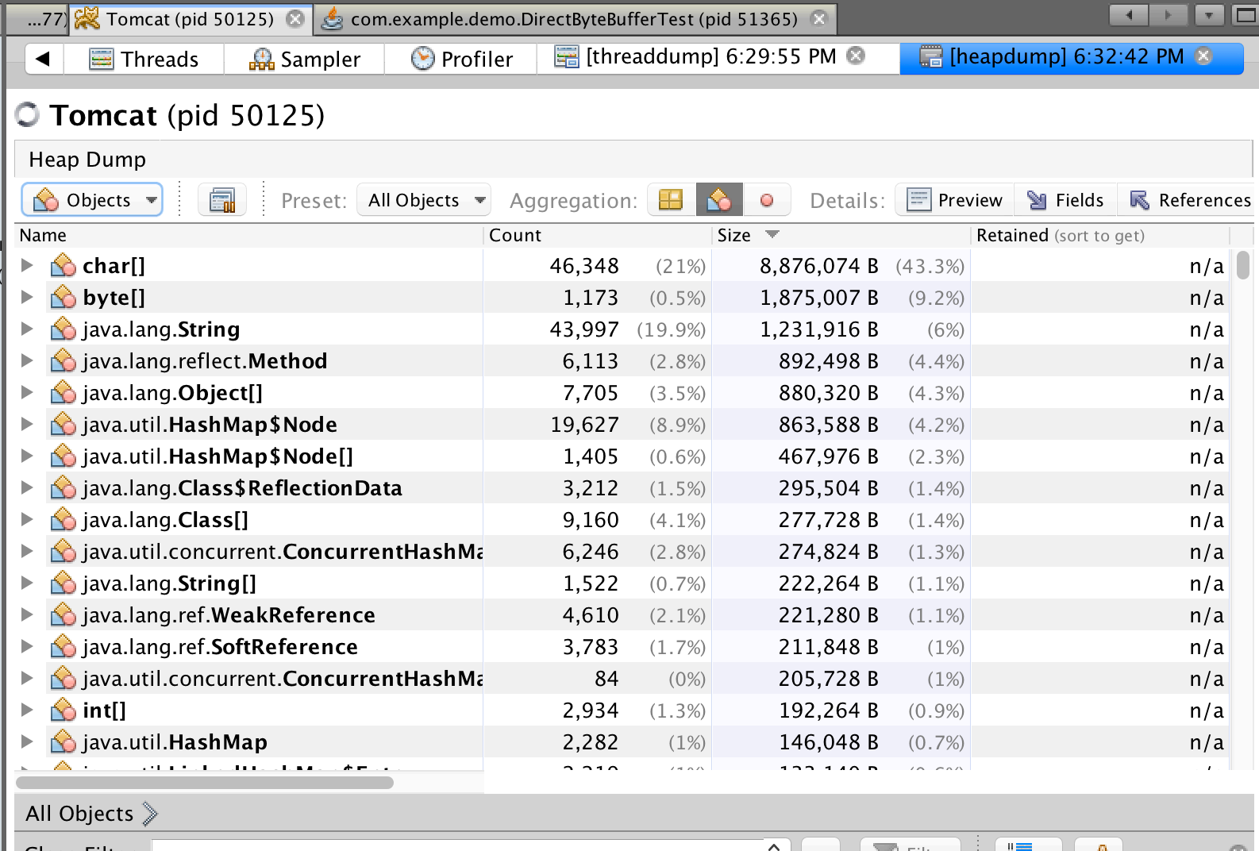
Task: Expand the Class$ReflectionData row
Action: tap(27, 488)
